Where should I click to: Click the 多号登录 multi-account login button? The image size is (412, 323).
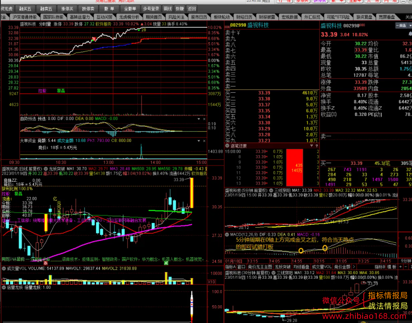[x=151, y=9]
